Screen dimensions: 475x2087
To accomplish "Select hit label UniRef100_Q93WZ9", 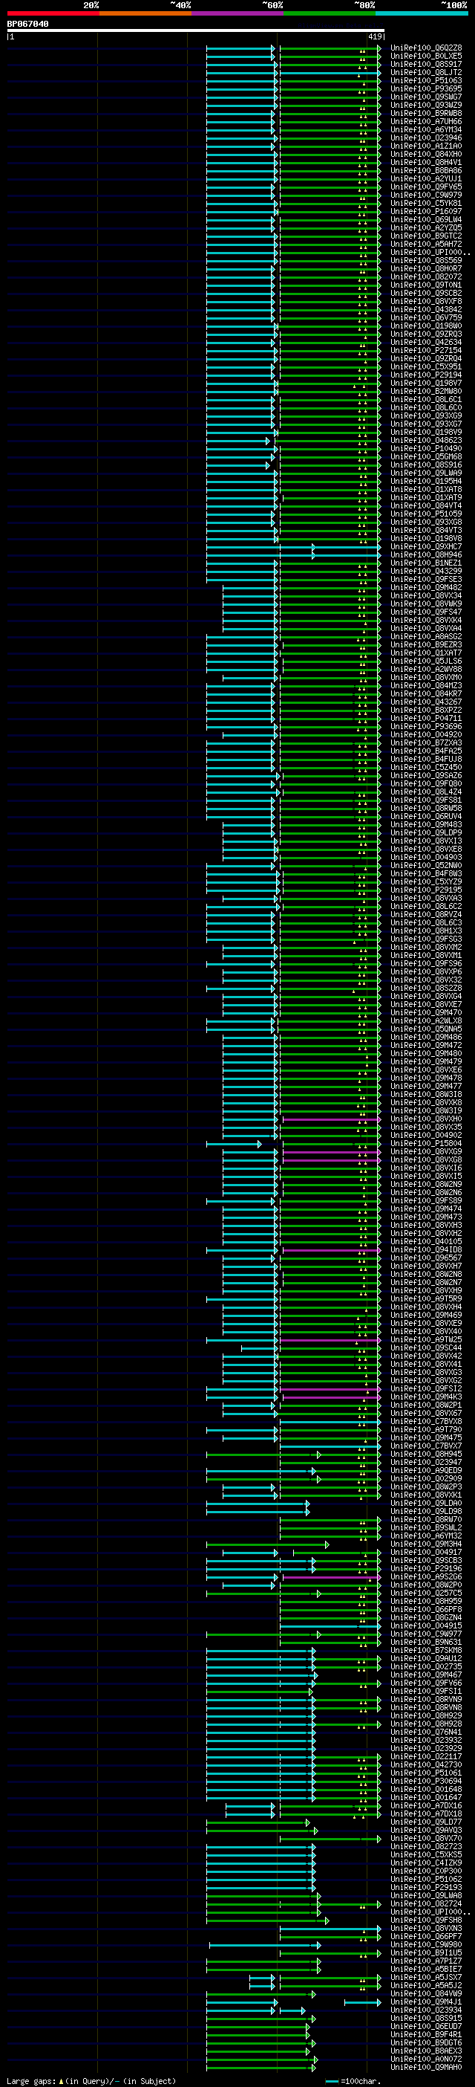I will tap(427, 105).
